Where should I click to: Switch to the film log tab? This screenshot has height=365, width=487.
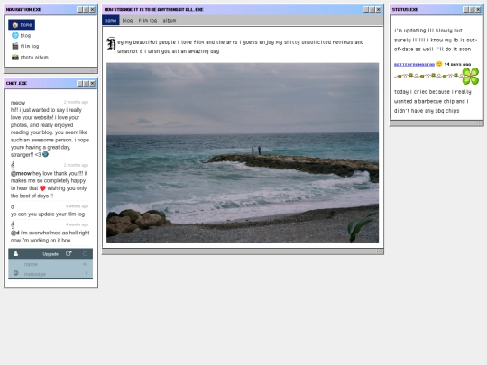point(148,20)
